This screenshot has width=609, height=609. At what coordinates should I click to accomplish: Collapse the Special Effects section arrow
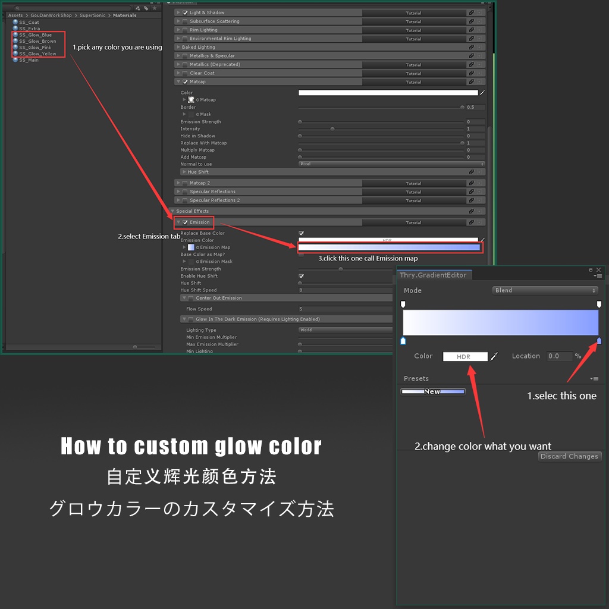click(172, 211)
